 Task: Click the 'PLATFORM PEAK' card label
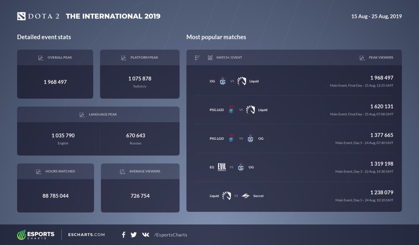(144, 57)
